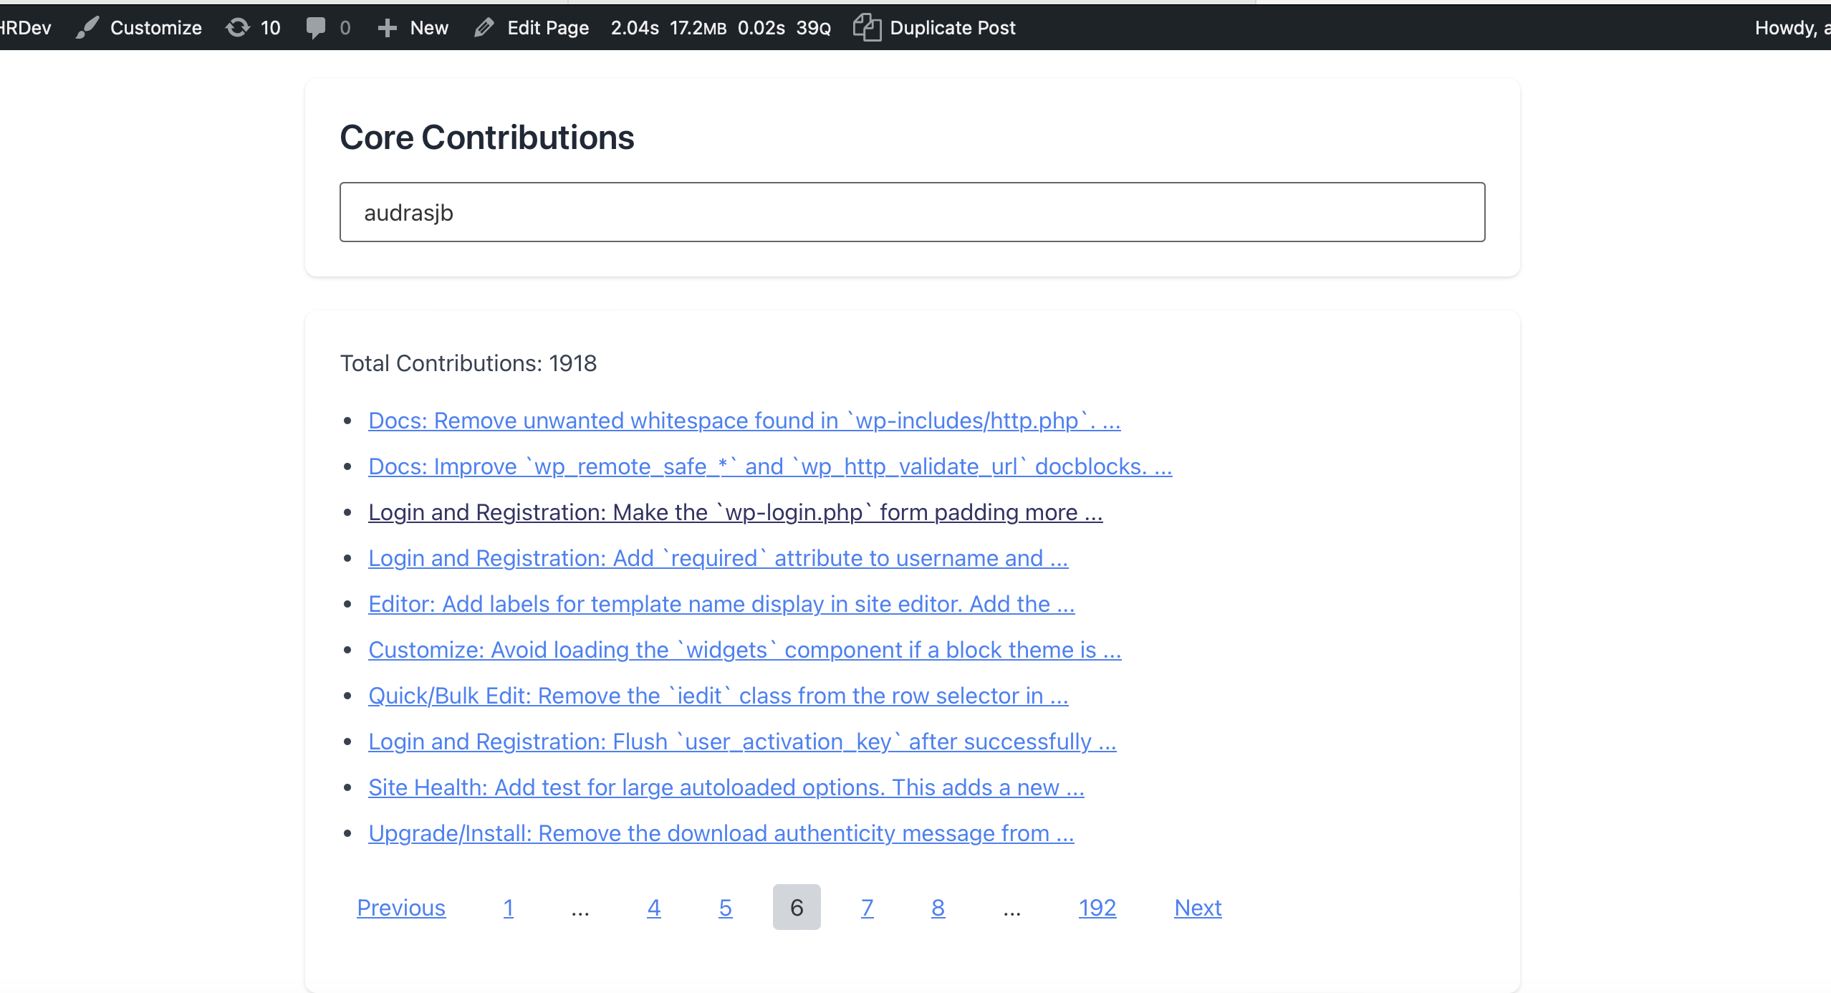Image resolution: width=1831 pixels, height=993 pixels.
Task: Open the Docs whitespace removal link
Action: [743, 419]
